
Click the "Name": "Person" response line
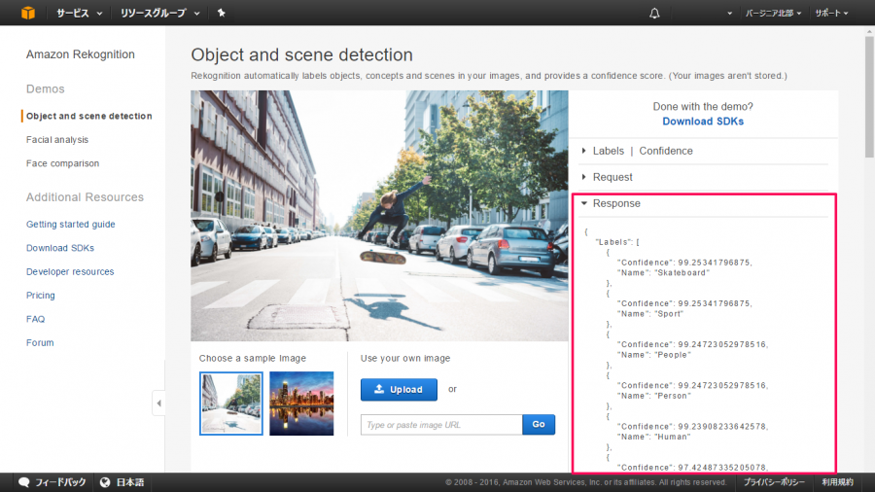click(x=654, y=396)
